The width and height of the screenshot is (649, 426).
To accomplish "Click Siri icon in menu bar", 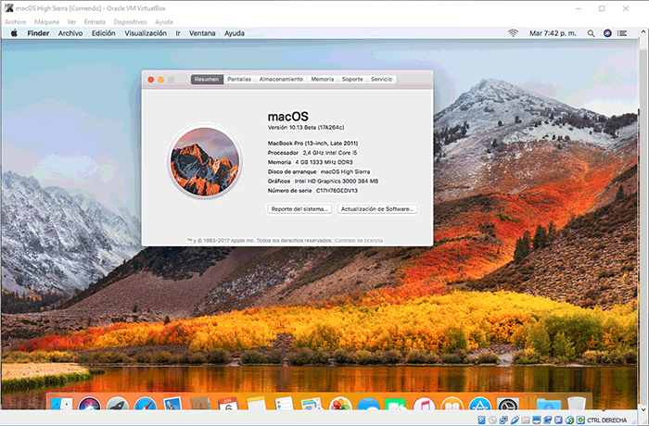I will 607,33.
